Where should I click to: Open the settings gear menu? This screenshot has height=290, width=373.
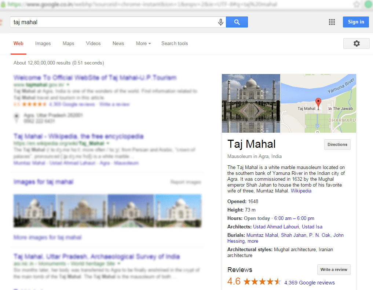pos(356,44)
